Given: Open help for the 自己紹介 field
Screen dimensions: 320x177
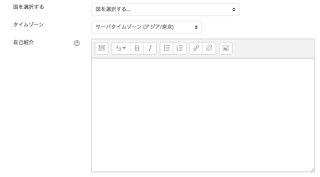Looking at the screenshot, I should pos(77,43).
